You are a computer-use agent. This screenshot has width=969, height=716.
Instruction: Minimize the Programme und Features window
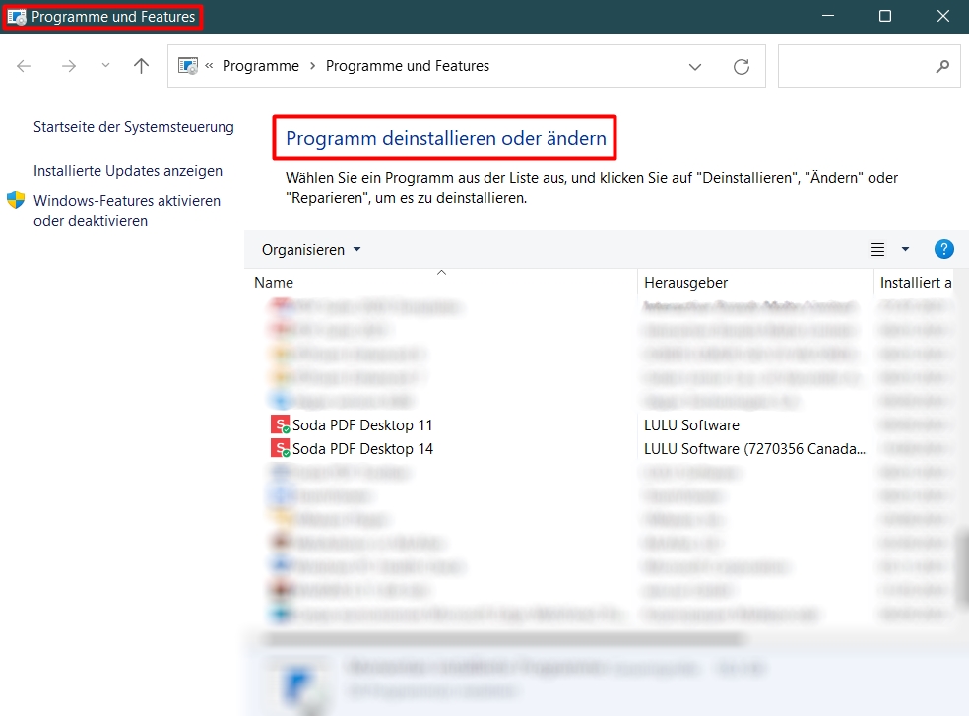click(x=828, y=16)
